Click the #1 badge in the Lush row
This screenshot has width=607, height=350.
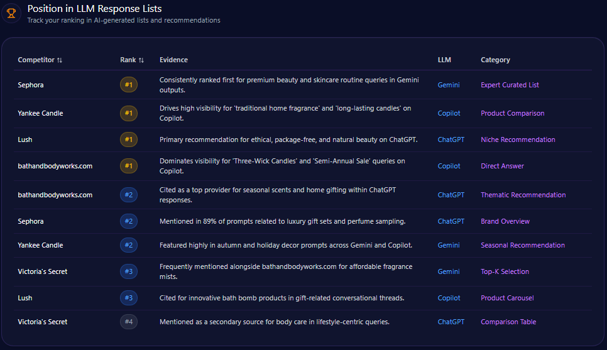pos(128,139)
